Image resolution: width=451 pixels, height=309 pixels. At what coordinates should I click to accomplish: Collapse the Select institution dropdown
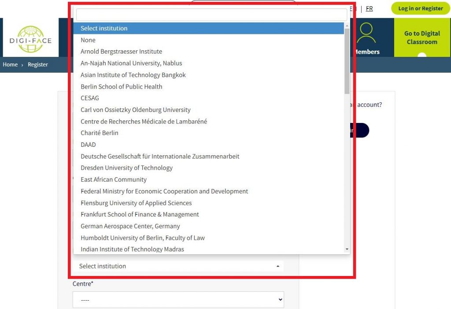[x=178, y=266]
